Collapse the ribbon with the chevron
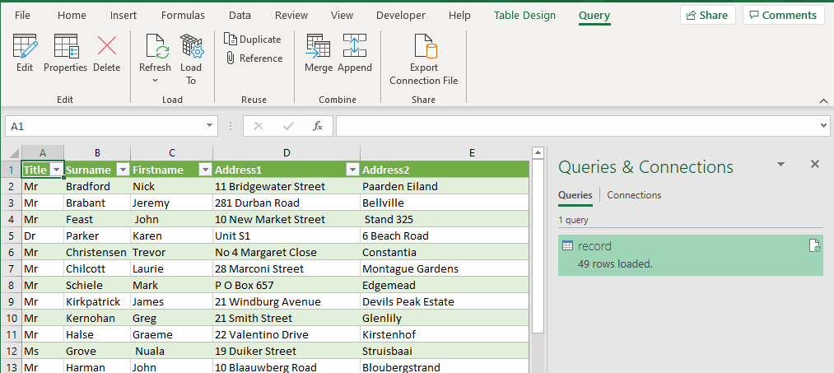This screenshot has height=373, width=834. (x=822, y=100)
